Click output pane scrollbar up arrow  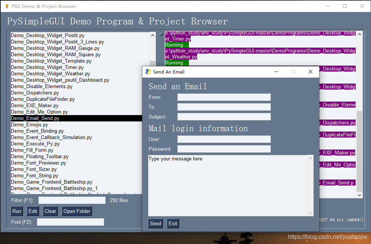pyautogui.click(x=359, y=34)
